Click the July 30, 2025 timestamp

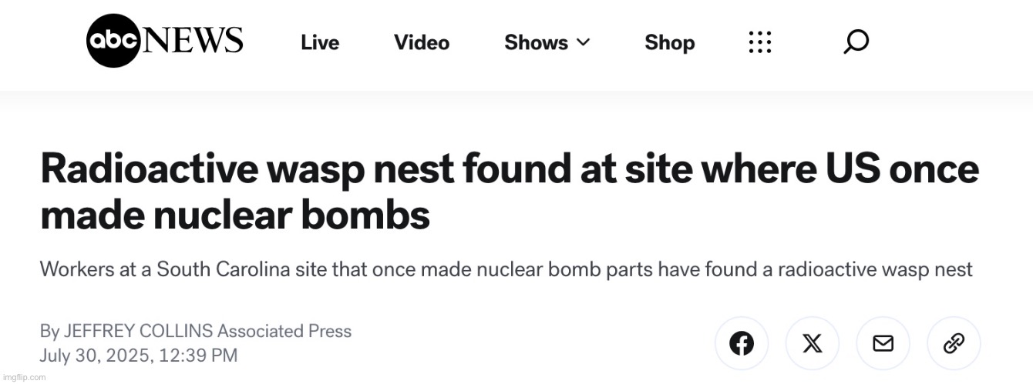[138, 356]
